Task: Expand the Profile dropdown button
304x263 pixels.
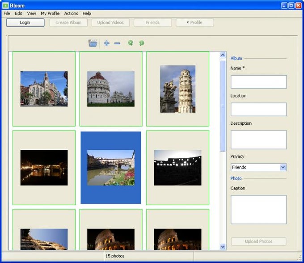Action: 194,22
